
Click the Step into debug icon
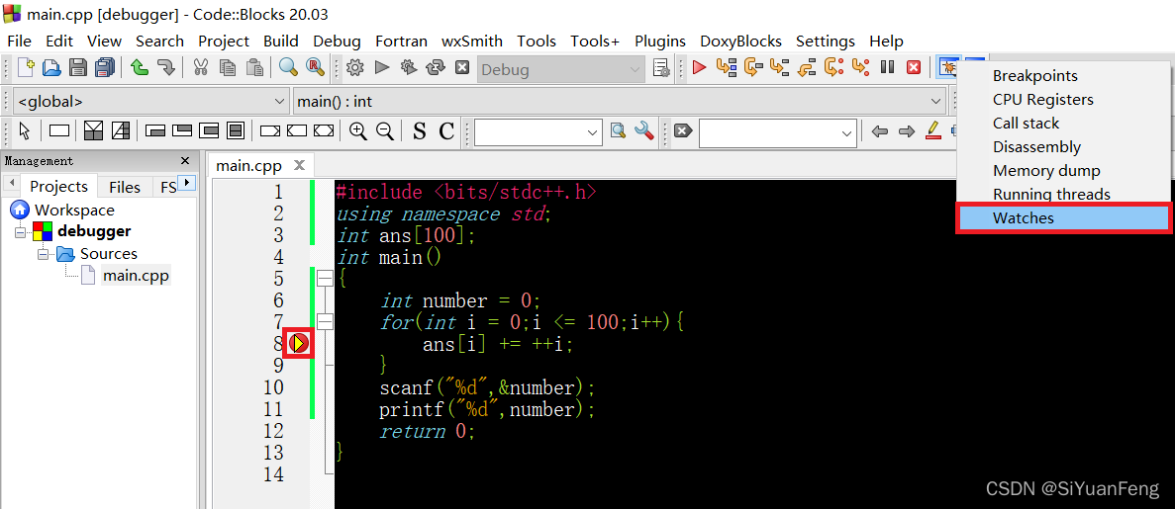[779, 68]
